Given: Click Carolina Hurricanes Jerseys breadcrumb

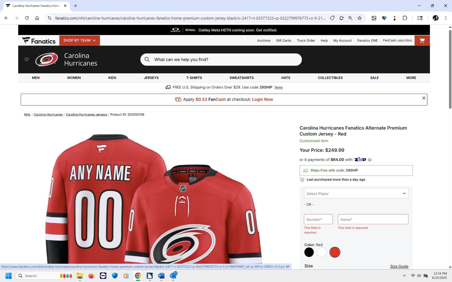Looking at the screenshot, I should [x=86, y=114].
